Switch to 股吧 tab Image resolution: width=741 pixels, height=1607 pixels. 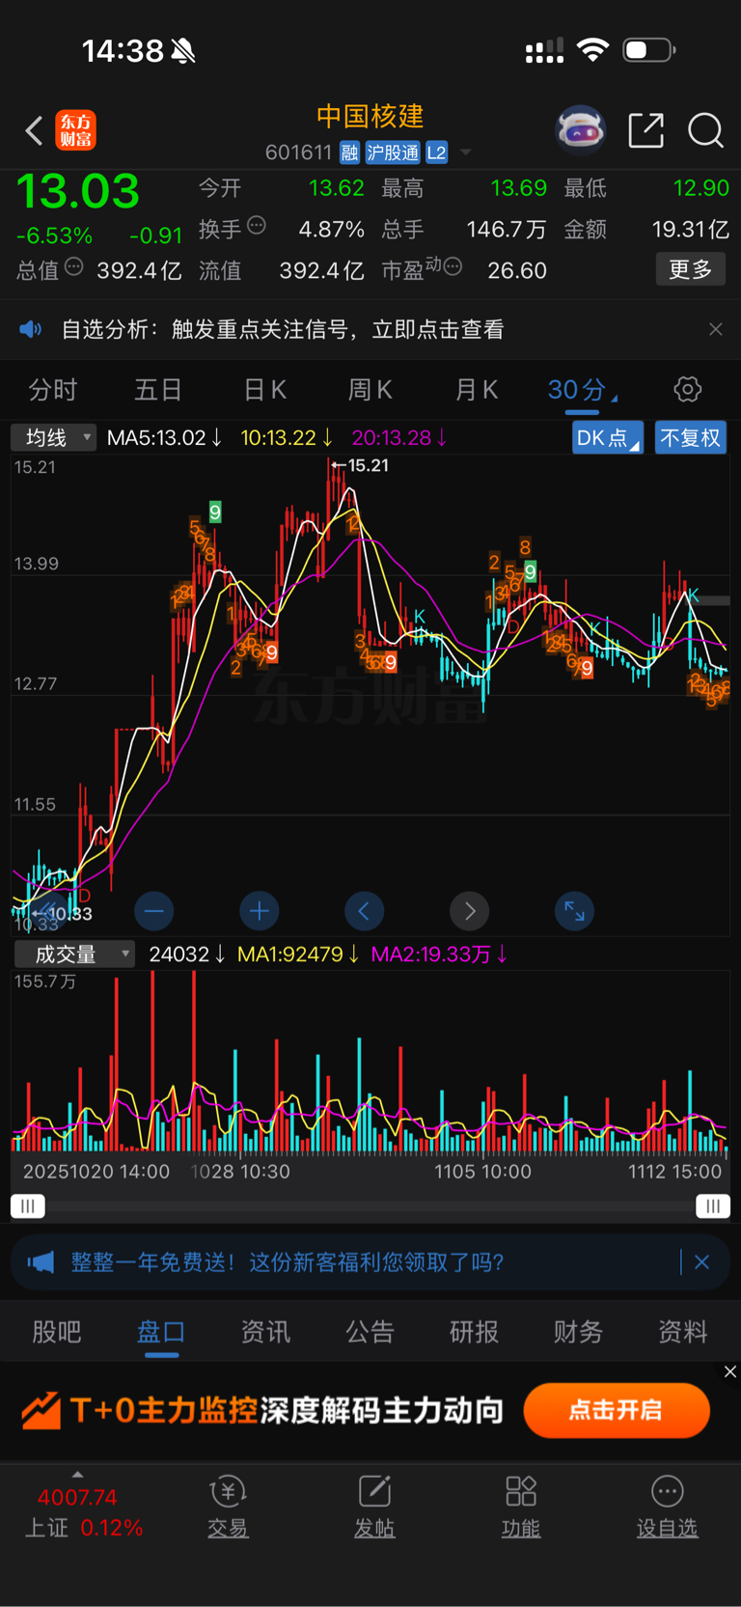pos(57,1332)
